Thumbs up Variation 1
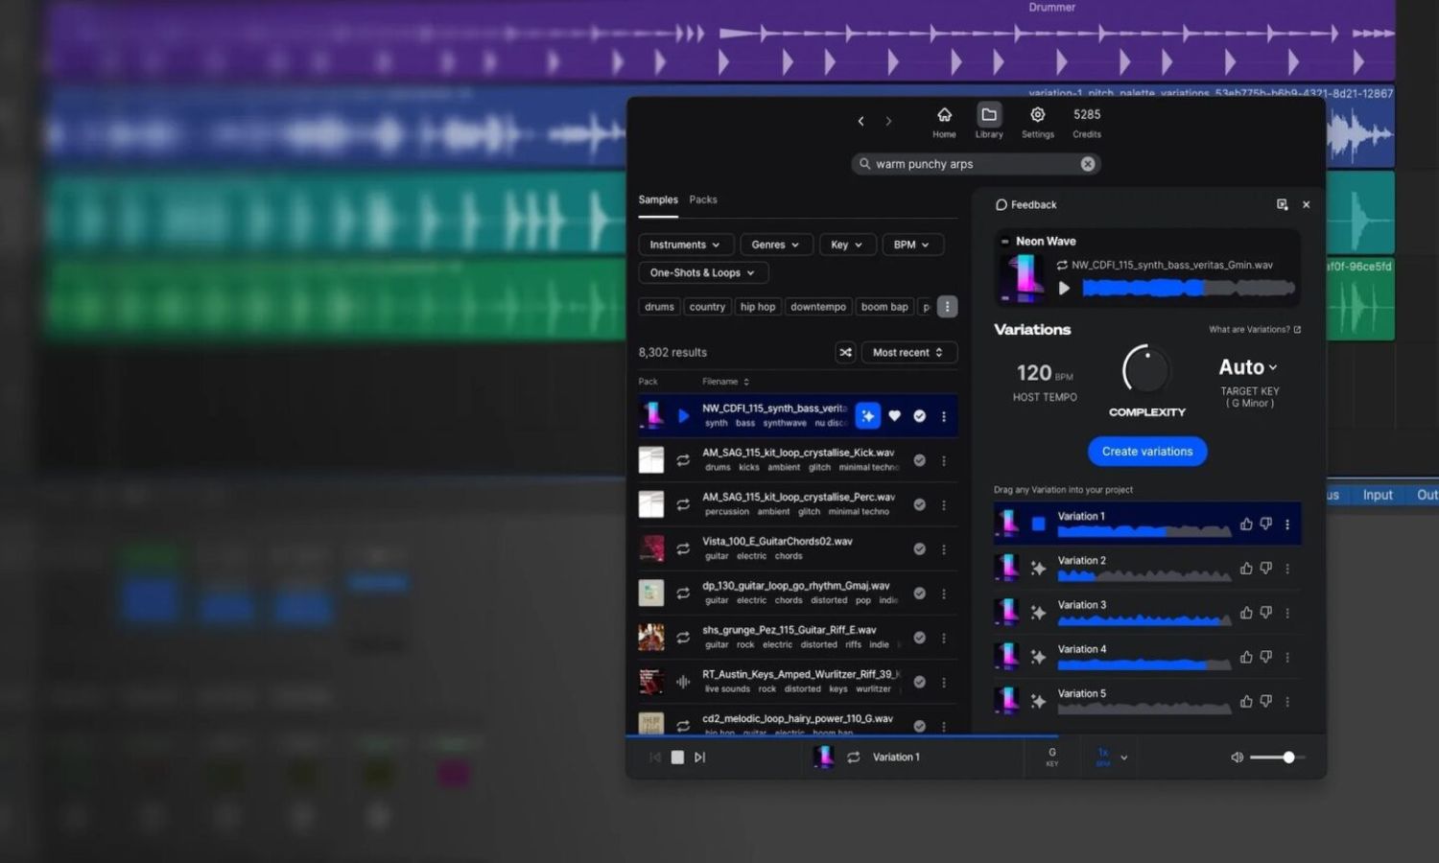 coord(1245,525)
